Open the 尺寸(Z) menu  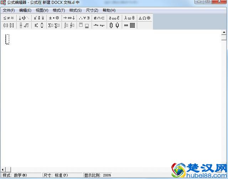[92, 10]
